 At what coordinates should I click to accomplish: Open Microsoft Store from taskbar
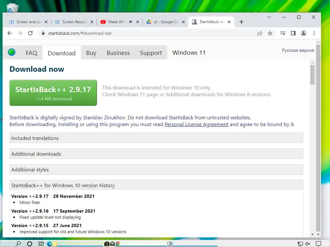pyautogui.click(x=107, y=244)
